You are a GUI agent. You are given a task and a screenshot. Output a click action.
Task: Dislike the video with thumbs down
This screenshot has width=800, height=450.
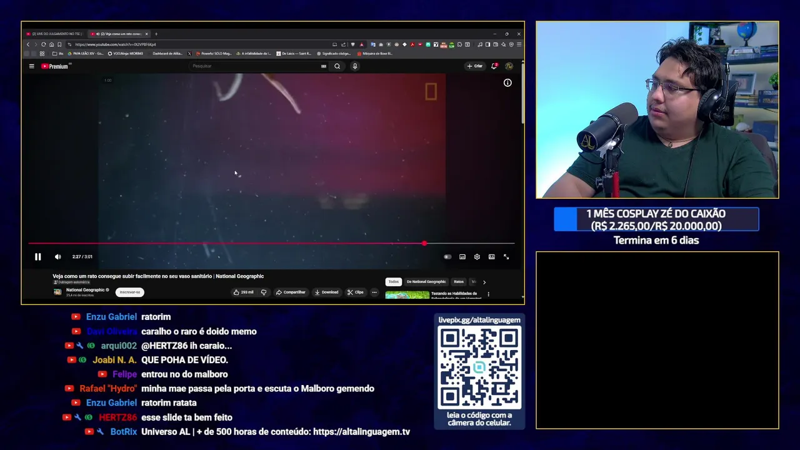pyautogui.click(x=264, y=292)
